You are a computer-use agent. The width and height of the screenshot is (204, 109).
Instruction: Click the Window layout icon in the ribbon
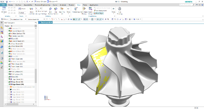(4, 9)
